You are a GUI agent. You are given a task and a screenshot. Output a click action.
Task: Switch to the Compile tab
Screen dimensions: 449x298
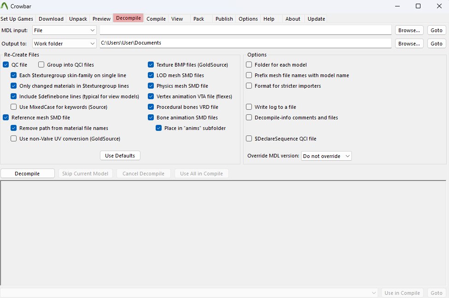pyautogui.click(x=156, y=19)
